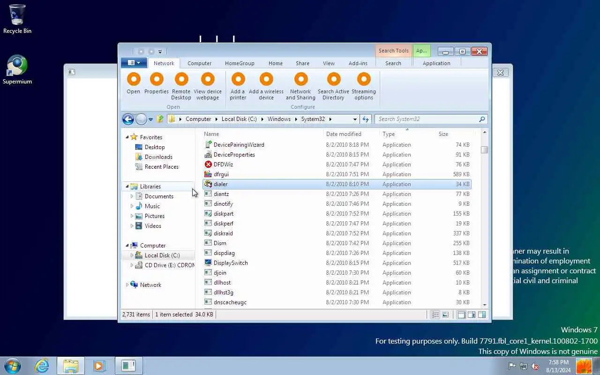Click the Action Center flag icon
600x375 pixels.
tap(512, 366)
